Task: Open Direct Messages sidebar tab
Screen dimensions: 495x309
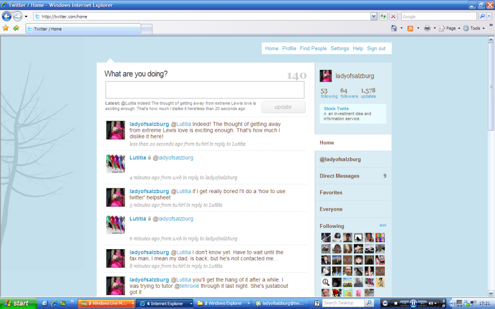Action: click(353, 176)
